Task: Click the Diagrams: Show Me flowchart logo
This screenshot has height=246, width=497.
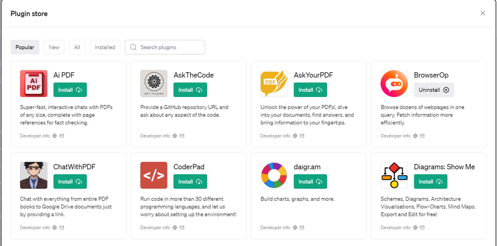Action: 394,175
